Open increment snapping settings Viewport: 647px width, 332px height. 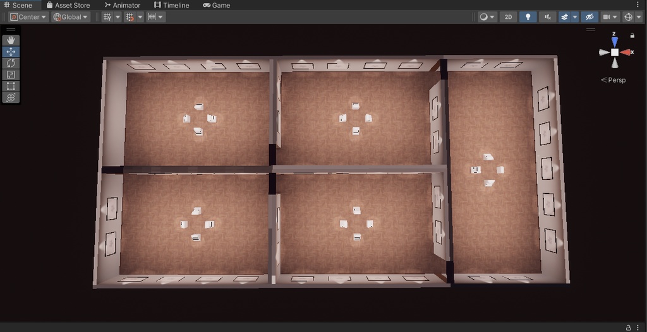[x=156, y=17]
